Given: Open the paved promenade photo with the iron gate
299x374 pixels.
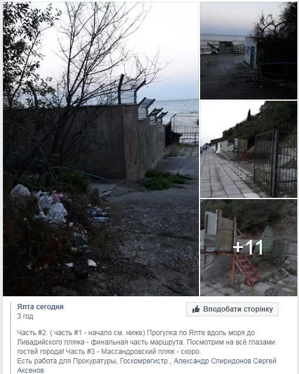Looking at the screenshot, I should tap(249, 150).
